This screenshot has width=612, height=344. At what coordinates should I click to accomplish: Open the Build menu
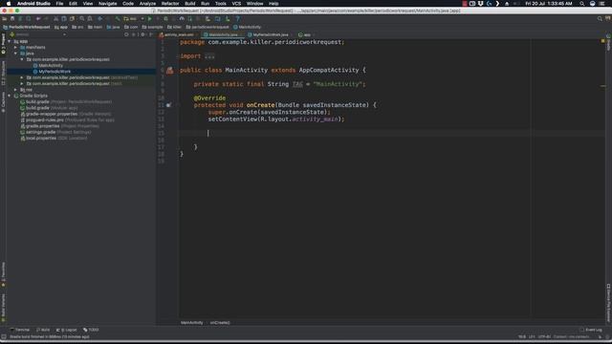coord(190,4)
